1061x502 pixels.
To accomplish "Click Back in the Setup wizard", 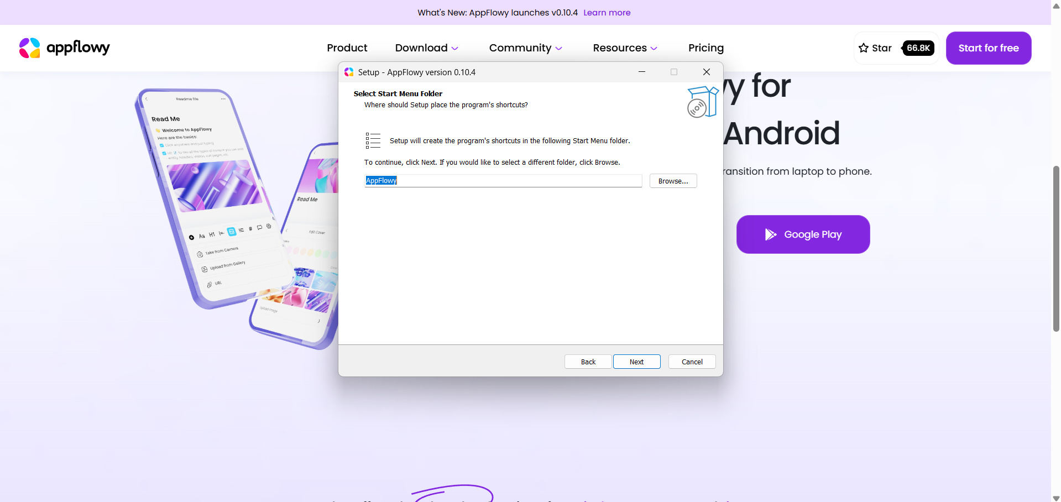I will click(x=588, y=362).
